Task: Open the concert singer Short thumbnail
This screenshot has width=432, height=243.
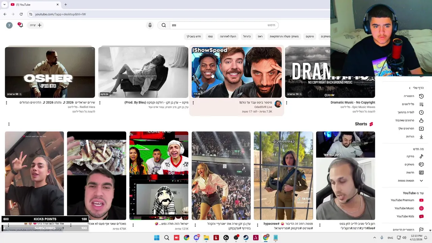Action: [221, 175]
